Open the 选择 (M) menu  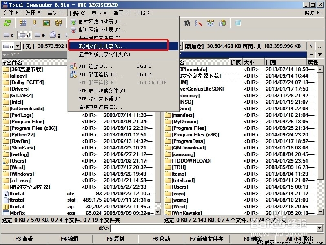coord(34,13)
